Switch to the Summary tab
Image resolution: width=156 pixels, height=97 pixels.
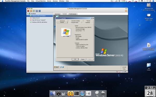[57, 14]
